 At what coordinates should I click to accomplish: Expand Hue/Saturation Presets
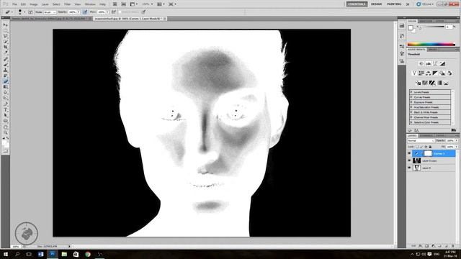point(411,107)
